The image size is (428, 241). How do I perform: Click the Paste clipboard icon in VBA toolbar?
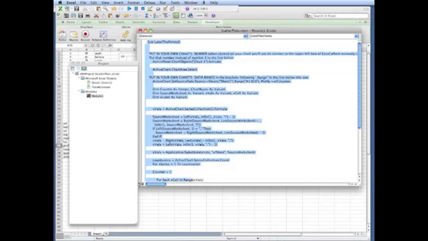(x=99, y=9)
